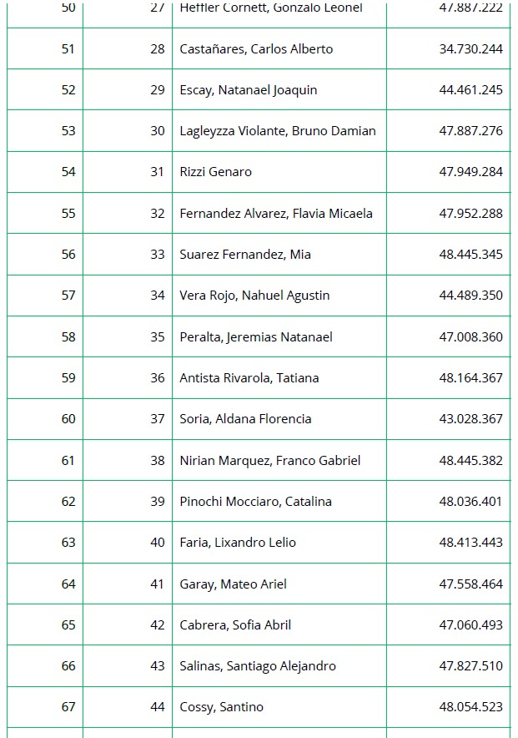Click the name Castañares, Carlos Alberto
Image resolution: width=518 pixels, height=738 pixels.
pos(256,49)
